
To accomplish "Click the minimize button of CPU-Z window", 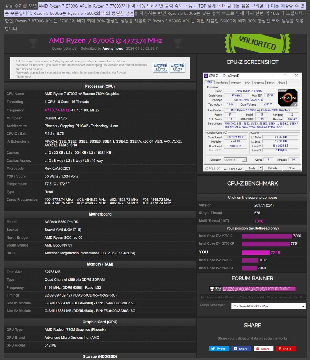I will (274, 76).
